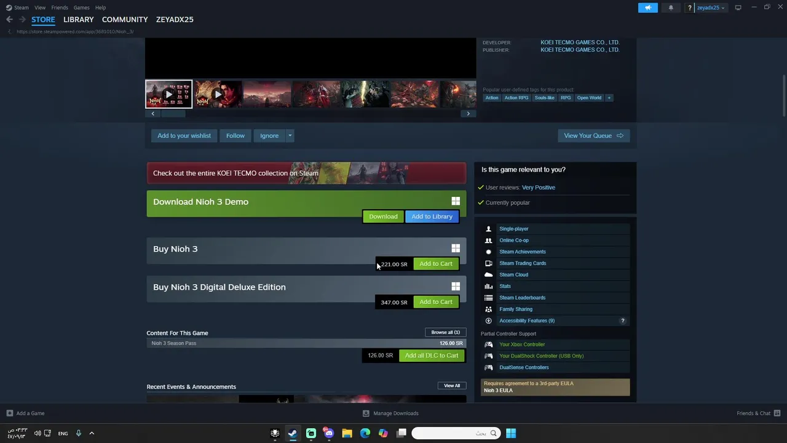Download the Nioh 3 Demo
Viewport: 787px width, 443px height.
(383, 217)
